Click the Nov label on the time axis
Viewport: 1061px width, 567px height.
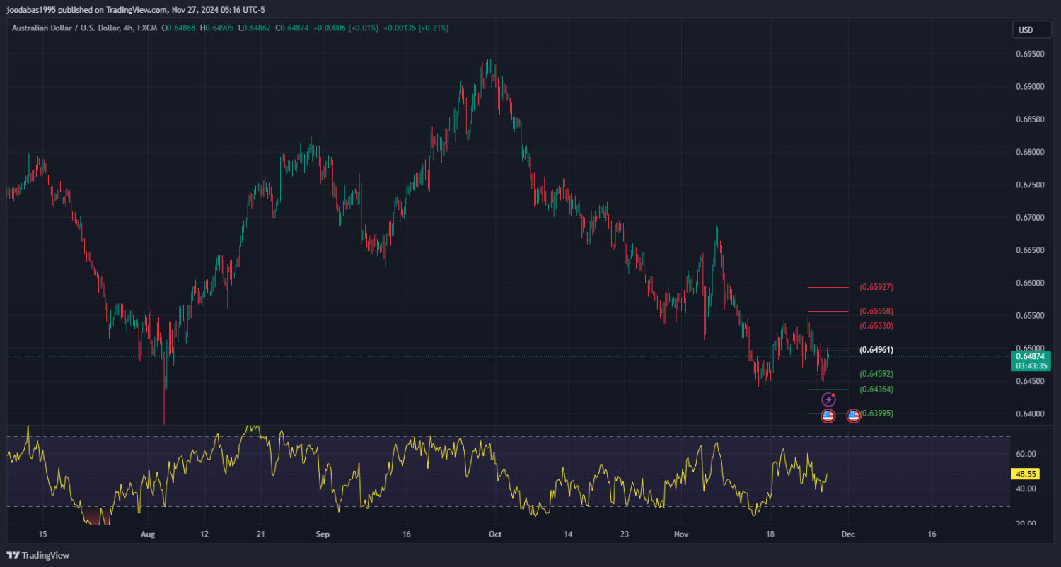pyautogui.click(x=681, y=534)
